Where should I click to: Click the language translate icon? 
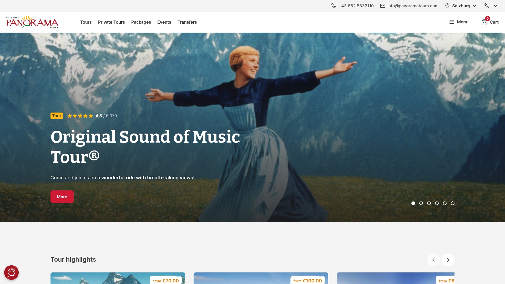[487, 6]
